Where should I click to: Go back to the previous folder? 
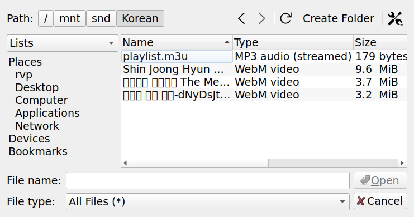(241, 18)
